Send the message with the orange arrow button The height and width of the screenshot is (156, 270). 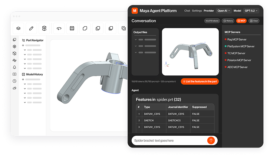pyautogui.click(x=211, y=140)
